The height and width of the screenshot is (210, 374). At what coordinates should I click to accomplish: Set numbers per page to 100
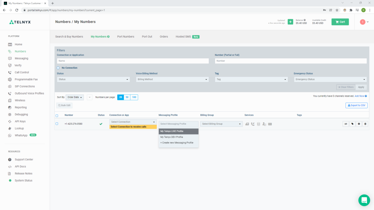point(134,97)
